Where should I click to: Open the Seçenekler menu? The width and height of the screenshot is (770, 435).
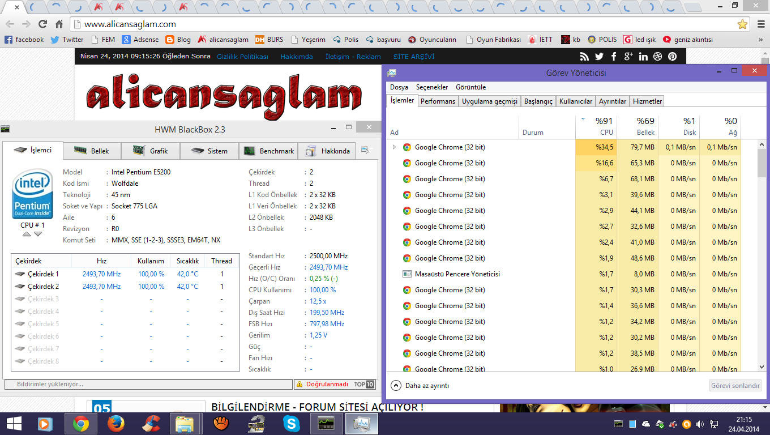point(432,87)
